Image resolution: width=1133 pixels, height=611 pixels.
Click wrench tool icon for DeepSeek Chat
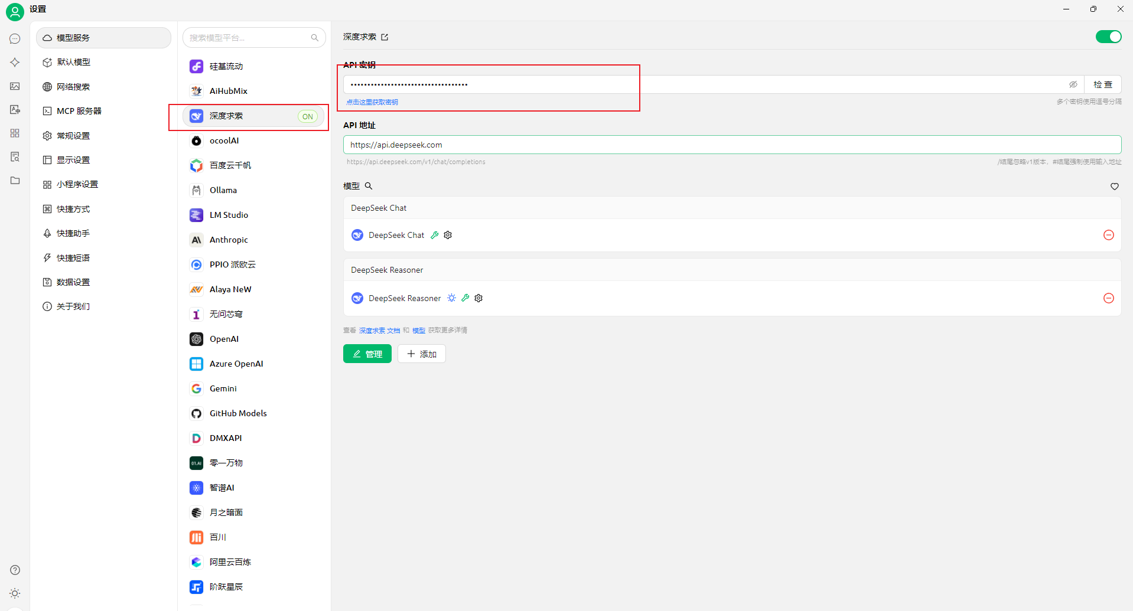434,235
